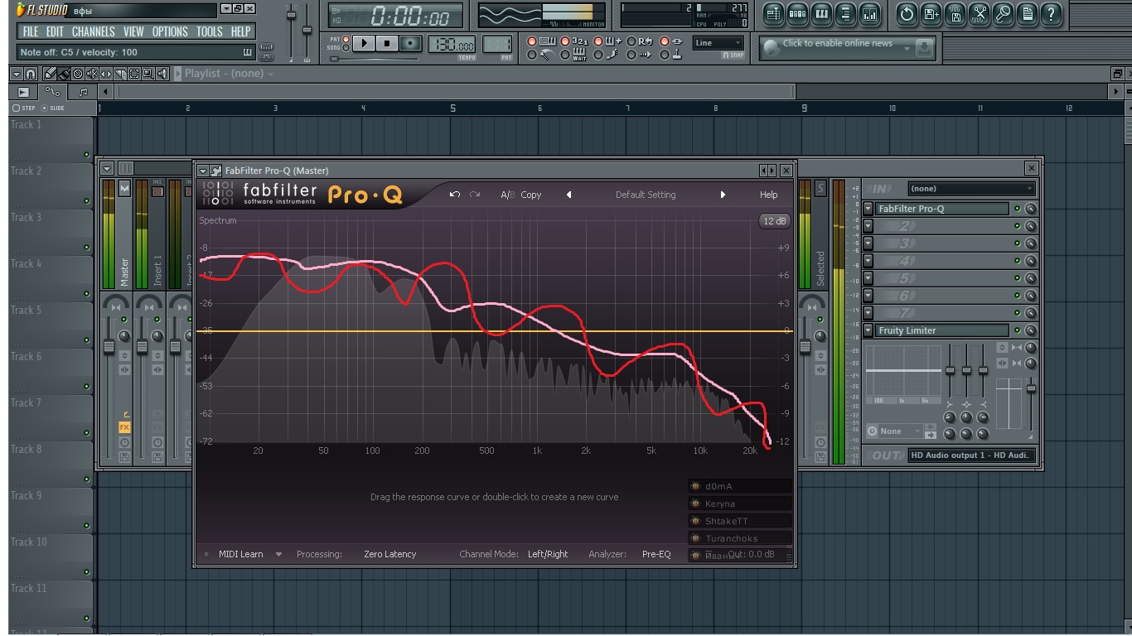Open the MIDI Learn dropdown arrow

(278, 554)
